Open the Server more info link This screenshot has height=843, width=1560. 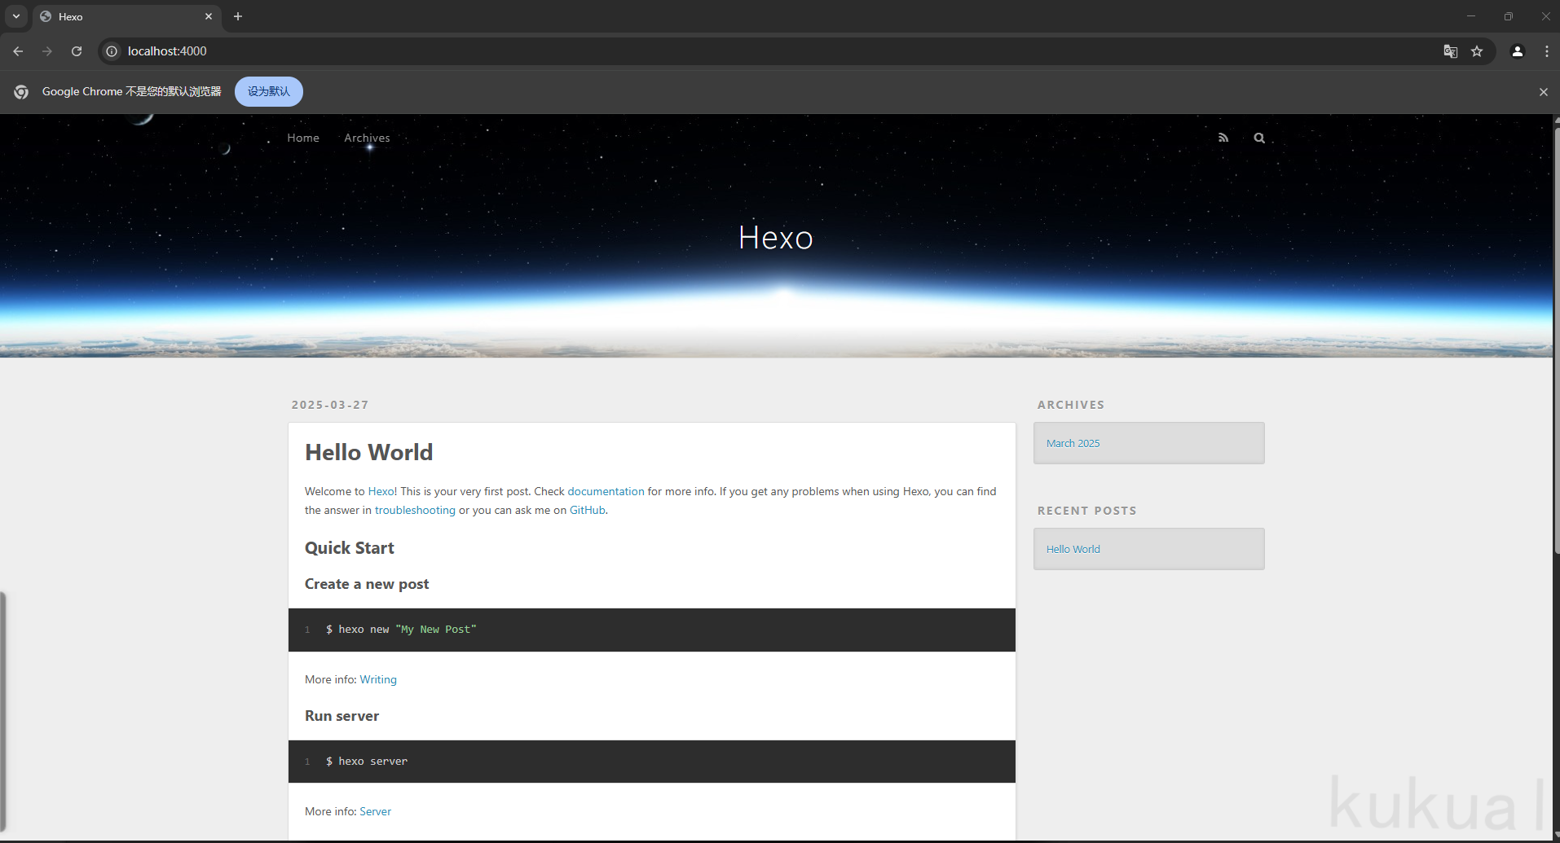[375, 811]
